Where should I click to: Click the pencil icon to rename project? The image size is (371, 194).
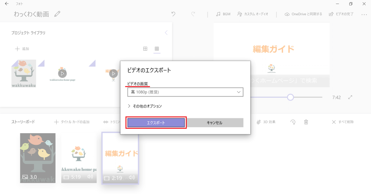57,14
